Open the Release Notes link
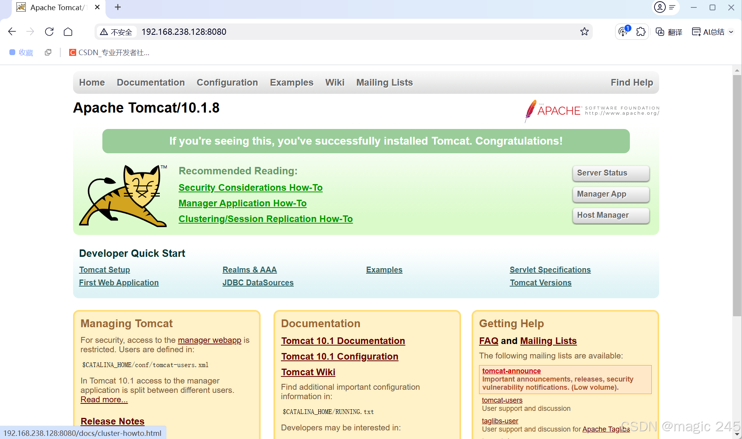Image resolution: width=742 pixels, height=439 pixels. [x=113, y=421]
